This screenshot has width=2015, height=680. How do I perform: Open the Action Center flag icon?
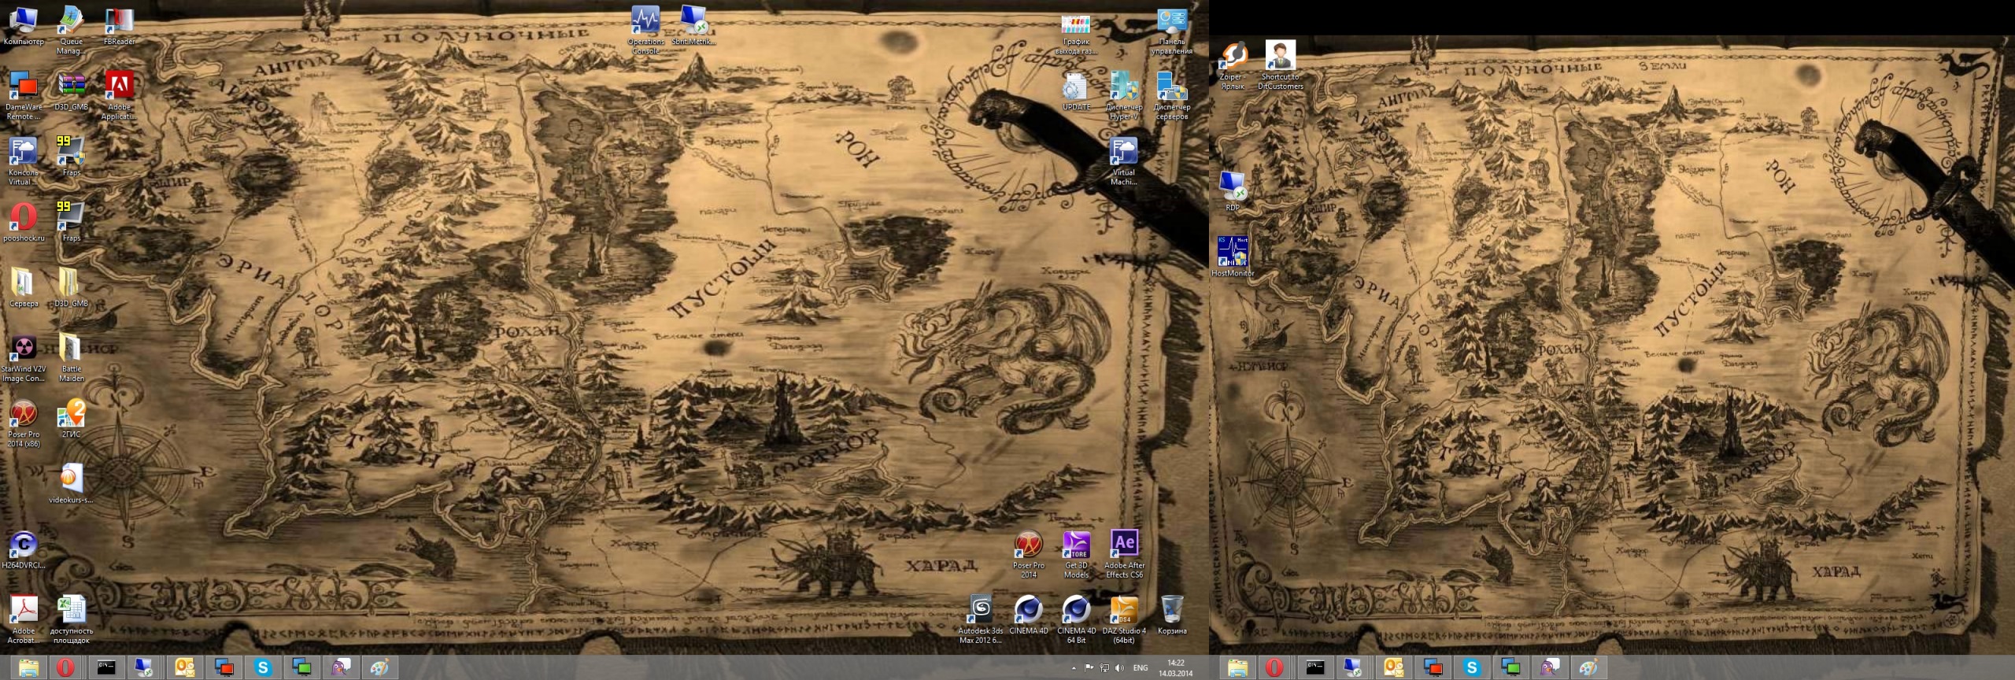coord(1089,668)
